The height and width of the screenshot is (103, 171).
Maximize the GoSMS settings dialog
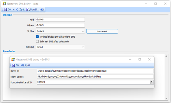coord(140,59)
